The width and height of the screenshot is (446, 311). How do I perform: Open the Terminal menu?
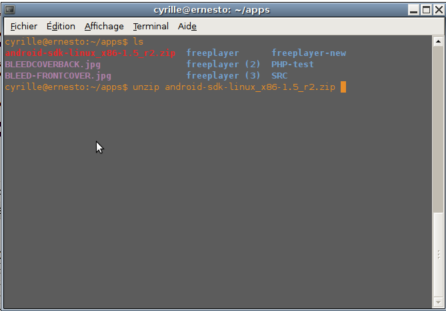point(151,26)
